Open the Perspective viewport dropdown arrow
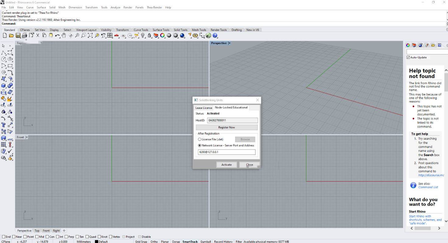This screenshot has width=448, height=243. tap(229, 43)
